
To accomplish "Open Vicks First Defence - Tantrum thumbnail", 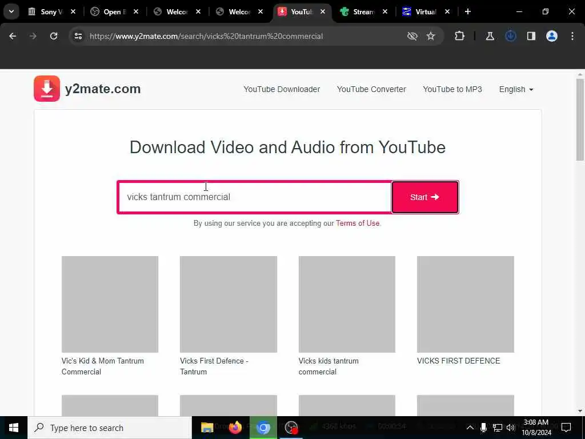I will [x=229, y=304].
